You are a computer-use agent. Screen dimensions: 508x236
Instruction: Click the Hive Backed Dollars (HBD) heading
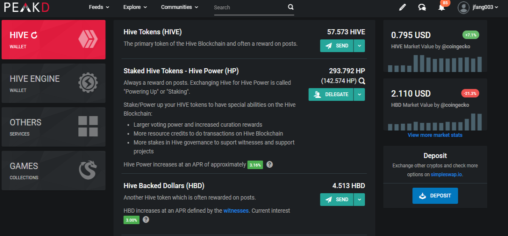click(x=164, y=186)
